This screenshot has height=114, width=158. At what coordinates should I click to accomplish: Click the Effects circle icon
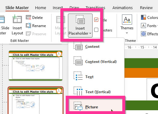(x=143, y=34)
